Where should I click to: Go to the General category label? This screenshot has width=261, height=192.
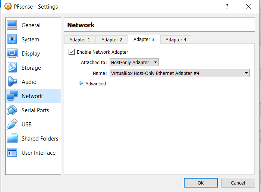31,25
